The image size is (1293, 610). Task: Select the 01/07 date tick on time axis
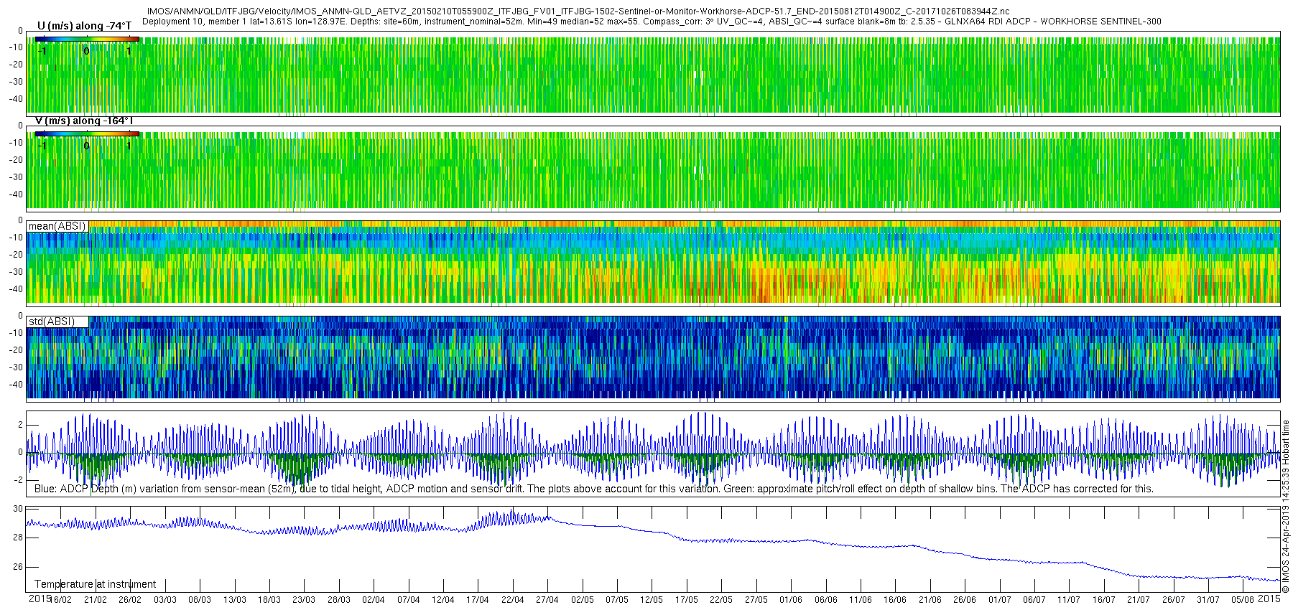point(1000,600)
